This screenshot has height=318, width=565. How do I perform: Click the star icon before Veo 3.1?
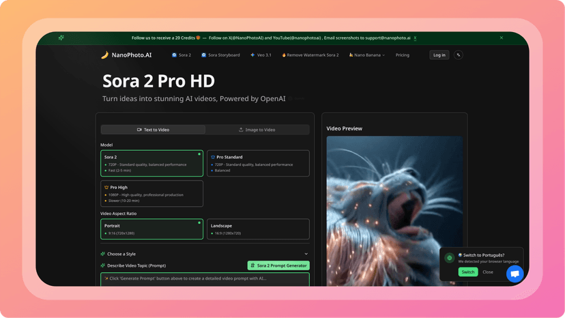click(x=252, y=55)
